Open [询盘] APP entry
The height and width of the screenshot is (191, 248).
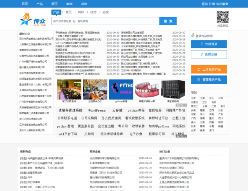(26, 177)
